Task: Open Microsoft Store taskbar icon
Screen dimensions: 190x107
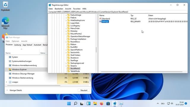Action: [x=108, y=103]
